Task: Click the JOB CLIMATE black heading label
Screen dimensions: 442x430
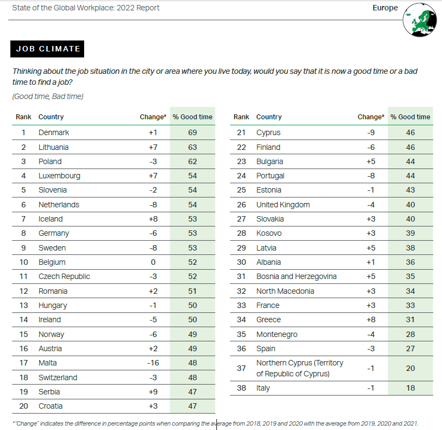Action: pos(48,49)
